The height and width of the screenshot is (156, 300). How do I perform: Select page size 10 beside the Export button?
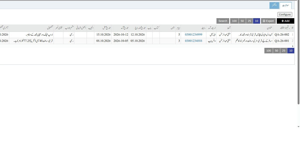point(256,21)
